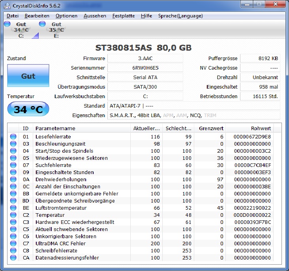Viewport: 289px width, 271px height.
Task: Click the ID column header
Action: click(26, 129)
